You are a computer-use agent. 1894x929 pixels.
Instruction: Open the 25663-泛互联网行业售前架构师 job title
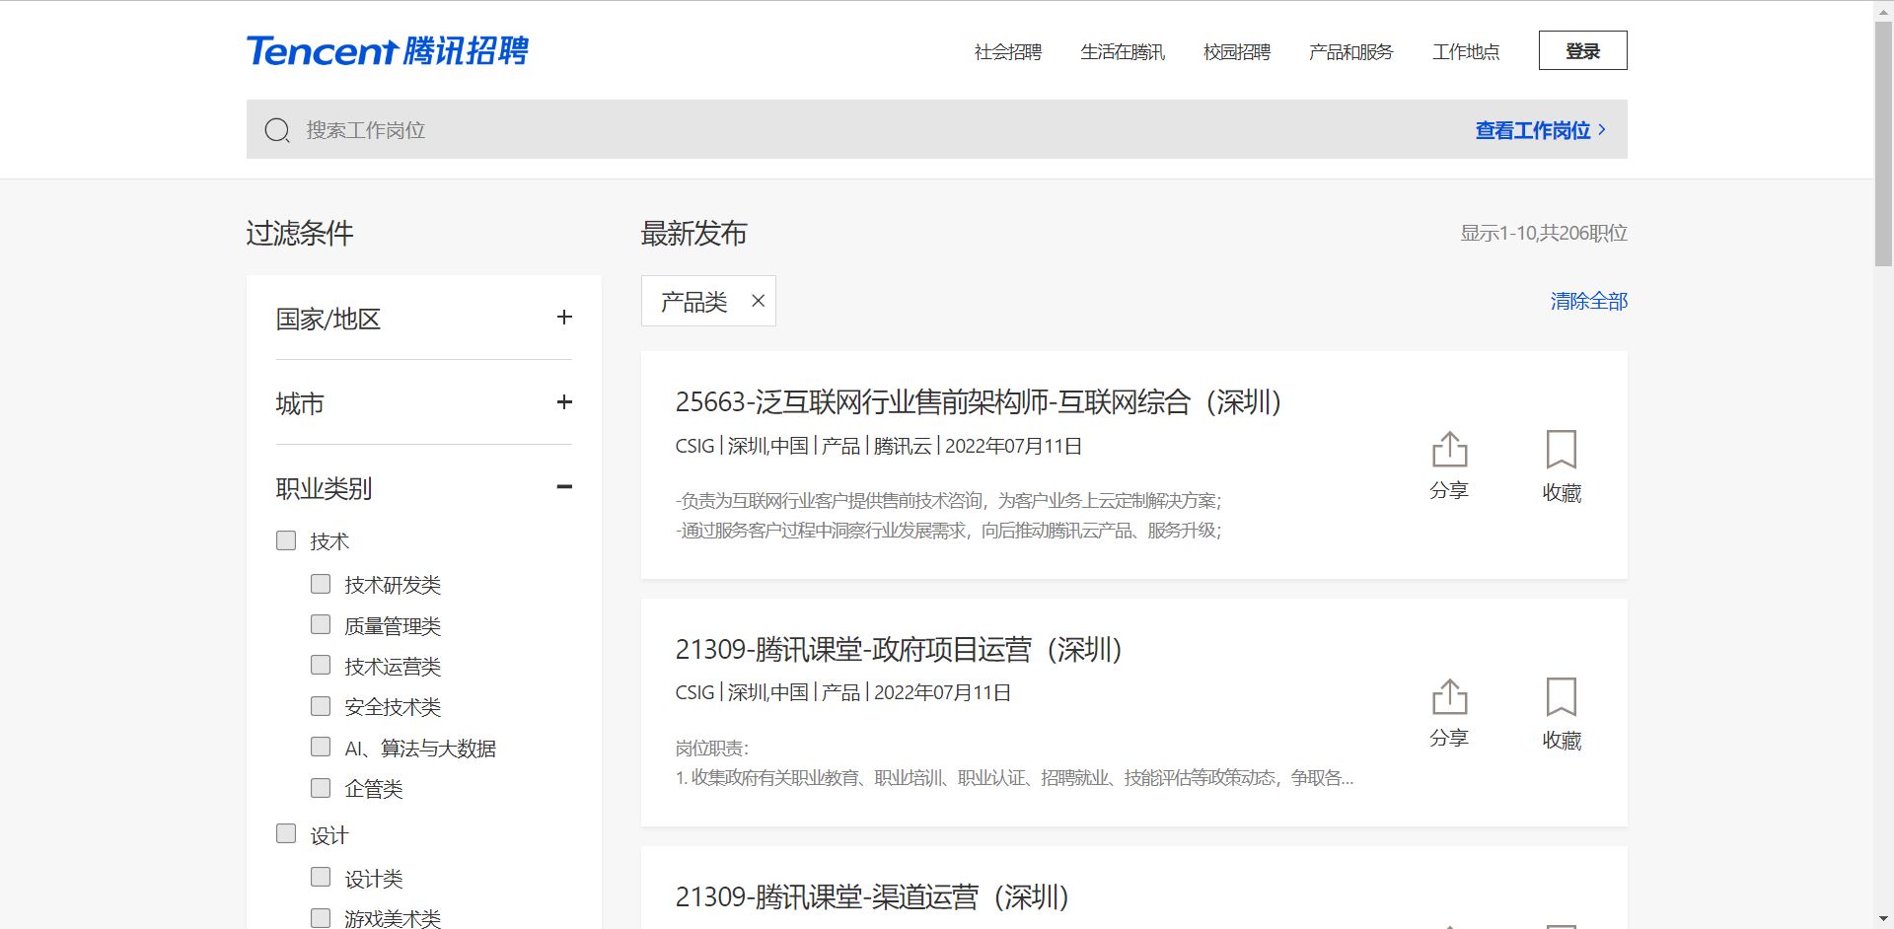[x=979, y=402]
